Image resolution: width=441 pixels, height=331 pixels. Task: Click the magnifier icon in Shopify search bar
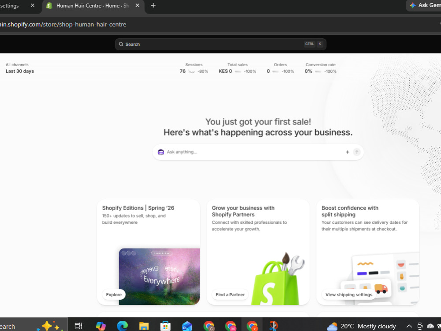click(x=121, y=44)
